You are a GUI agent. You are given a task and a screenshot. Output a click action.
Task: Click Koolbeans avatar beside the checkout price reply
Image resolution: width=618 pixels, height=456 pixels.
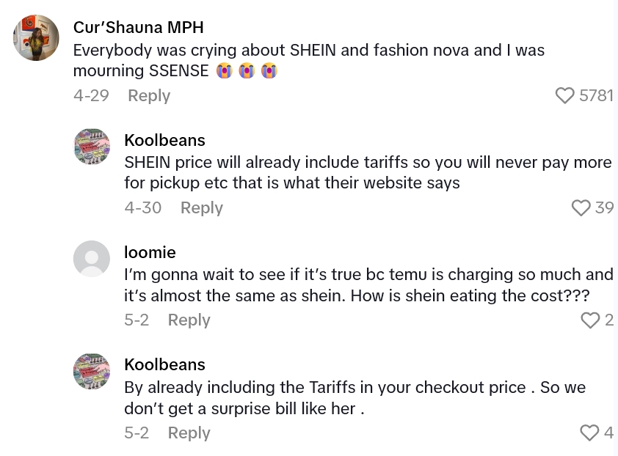92,371
